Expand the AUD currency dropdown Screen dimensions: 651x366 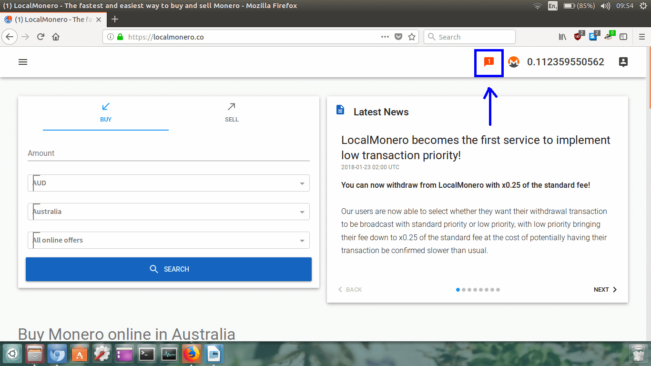point(169,183)
